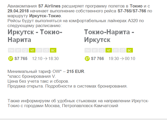
Task: Click the S7 logo beside flight S7 765
Action: pyautogui.click(x=11, y=58)
